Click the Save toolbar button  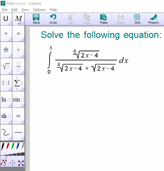coord(36,19)
